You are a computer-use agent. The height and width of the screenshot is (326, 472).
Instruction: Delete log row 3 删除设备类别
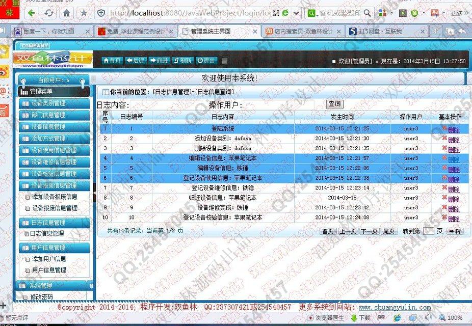coord(454,150)
